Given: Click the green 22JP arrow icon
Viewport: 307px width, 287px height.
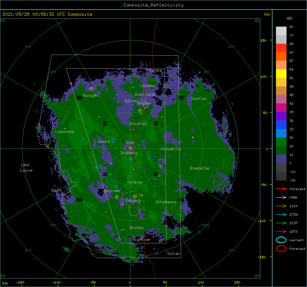Looking at the screenshot, I should (281, 223).
